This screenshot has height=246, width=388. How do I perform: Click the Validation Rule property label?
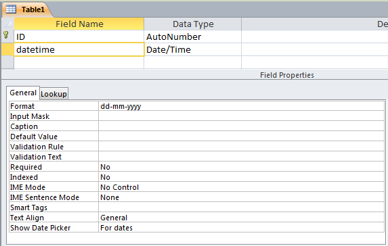[53, 147]
